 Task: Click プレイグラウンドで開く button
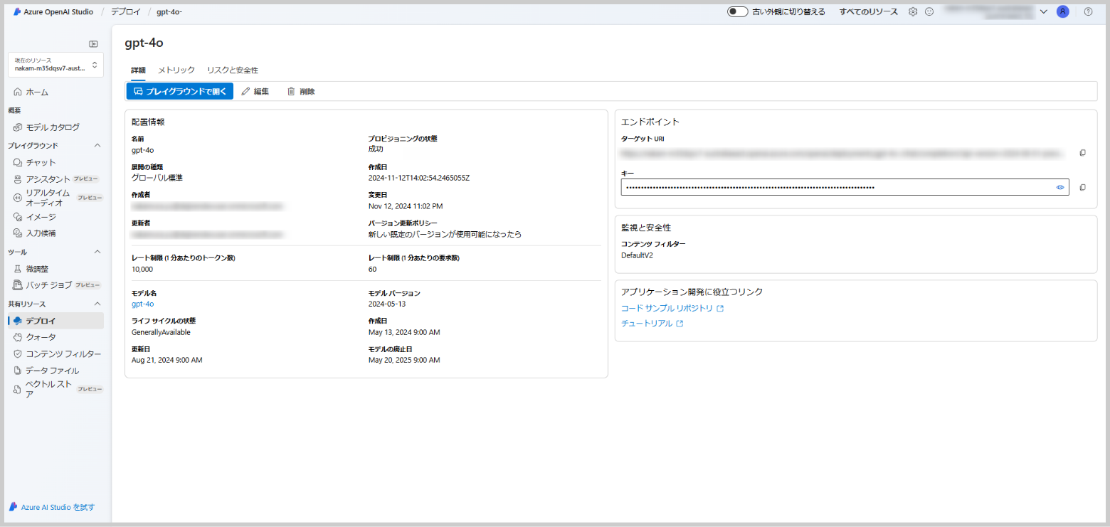pos(180,92)
